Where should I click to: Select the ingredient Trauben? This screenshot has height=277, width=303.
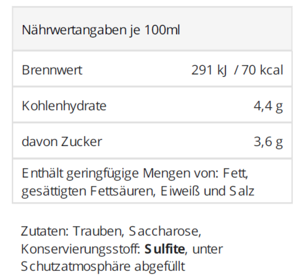tap(98, 231)
